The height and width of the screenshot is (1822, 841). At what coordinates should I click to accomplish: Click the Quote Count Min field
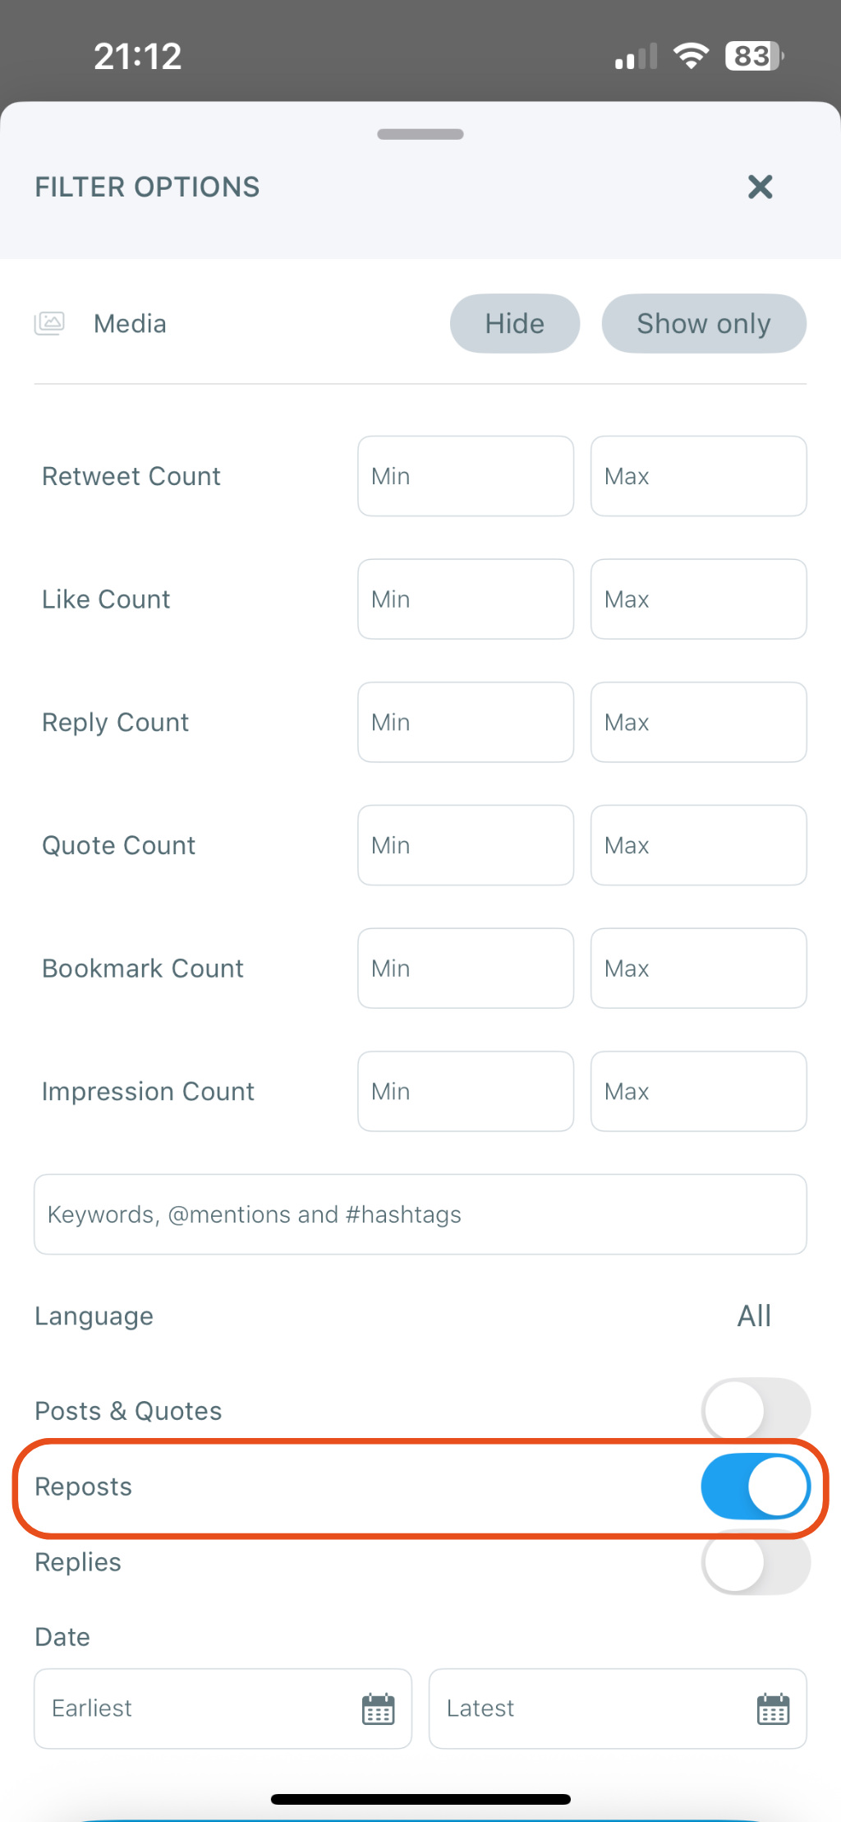465,845
